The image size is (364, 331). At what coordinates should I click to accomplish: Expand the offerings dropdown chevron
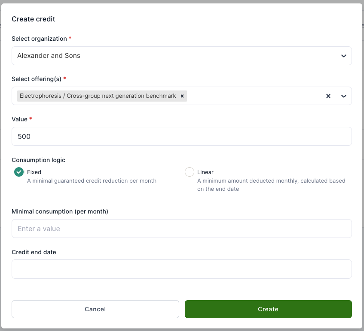coord(344,96)
